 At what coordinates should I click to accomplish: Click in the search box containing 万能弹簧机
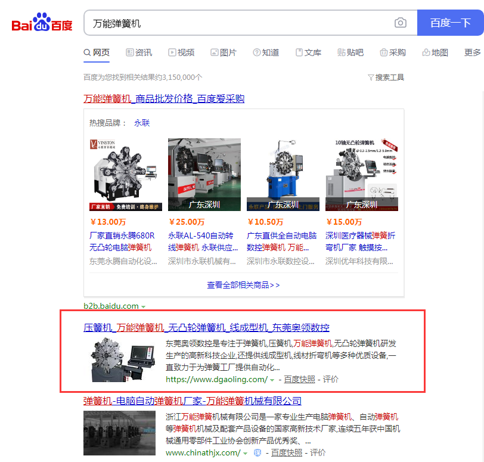point(238,23)
